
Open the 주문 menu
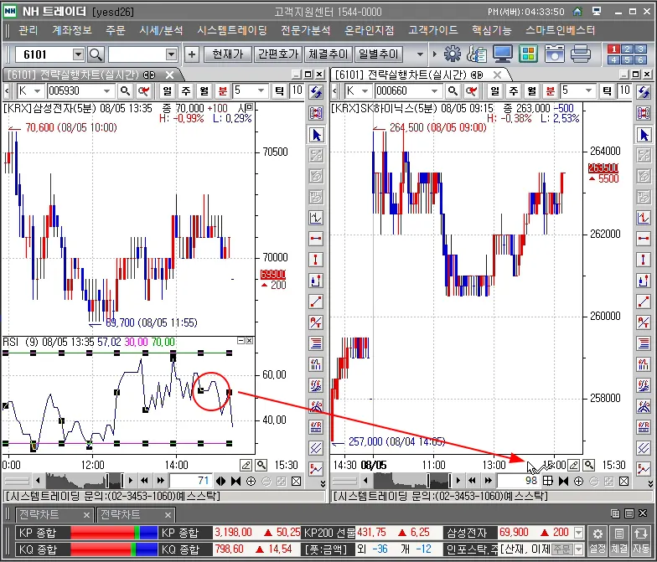[116, 30]
